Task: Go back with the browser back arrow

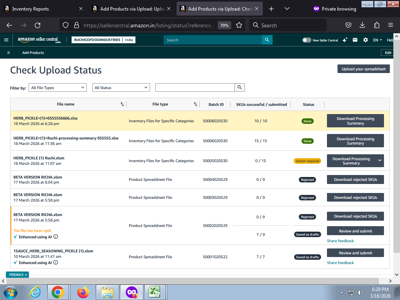Action: (x=9, y=25)
